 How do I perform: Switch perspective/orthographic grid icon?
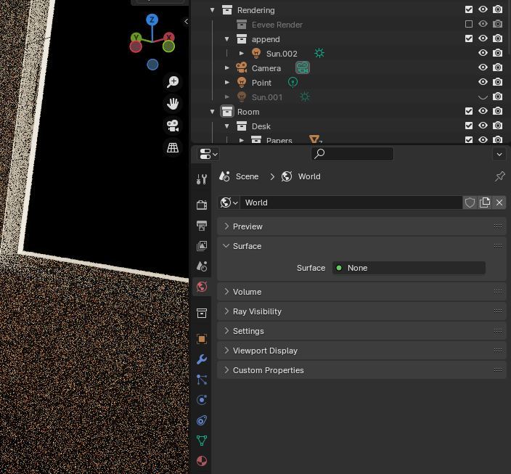[x=173, y=147]
